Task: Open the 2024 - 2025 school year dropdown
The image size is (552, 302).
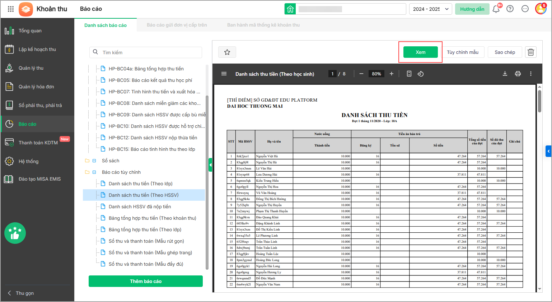Action: tap(430, 9)
